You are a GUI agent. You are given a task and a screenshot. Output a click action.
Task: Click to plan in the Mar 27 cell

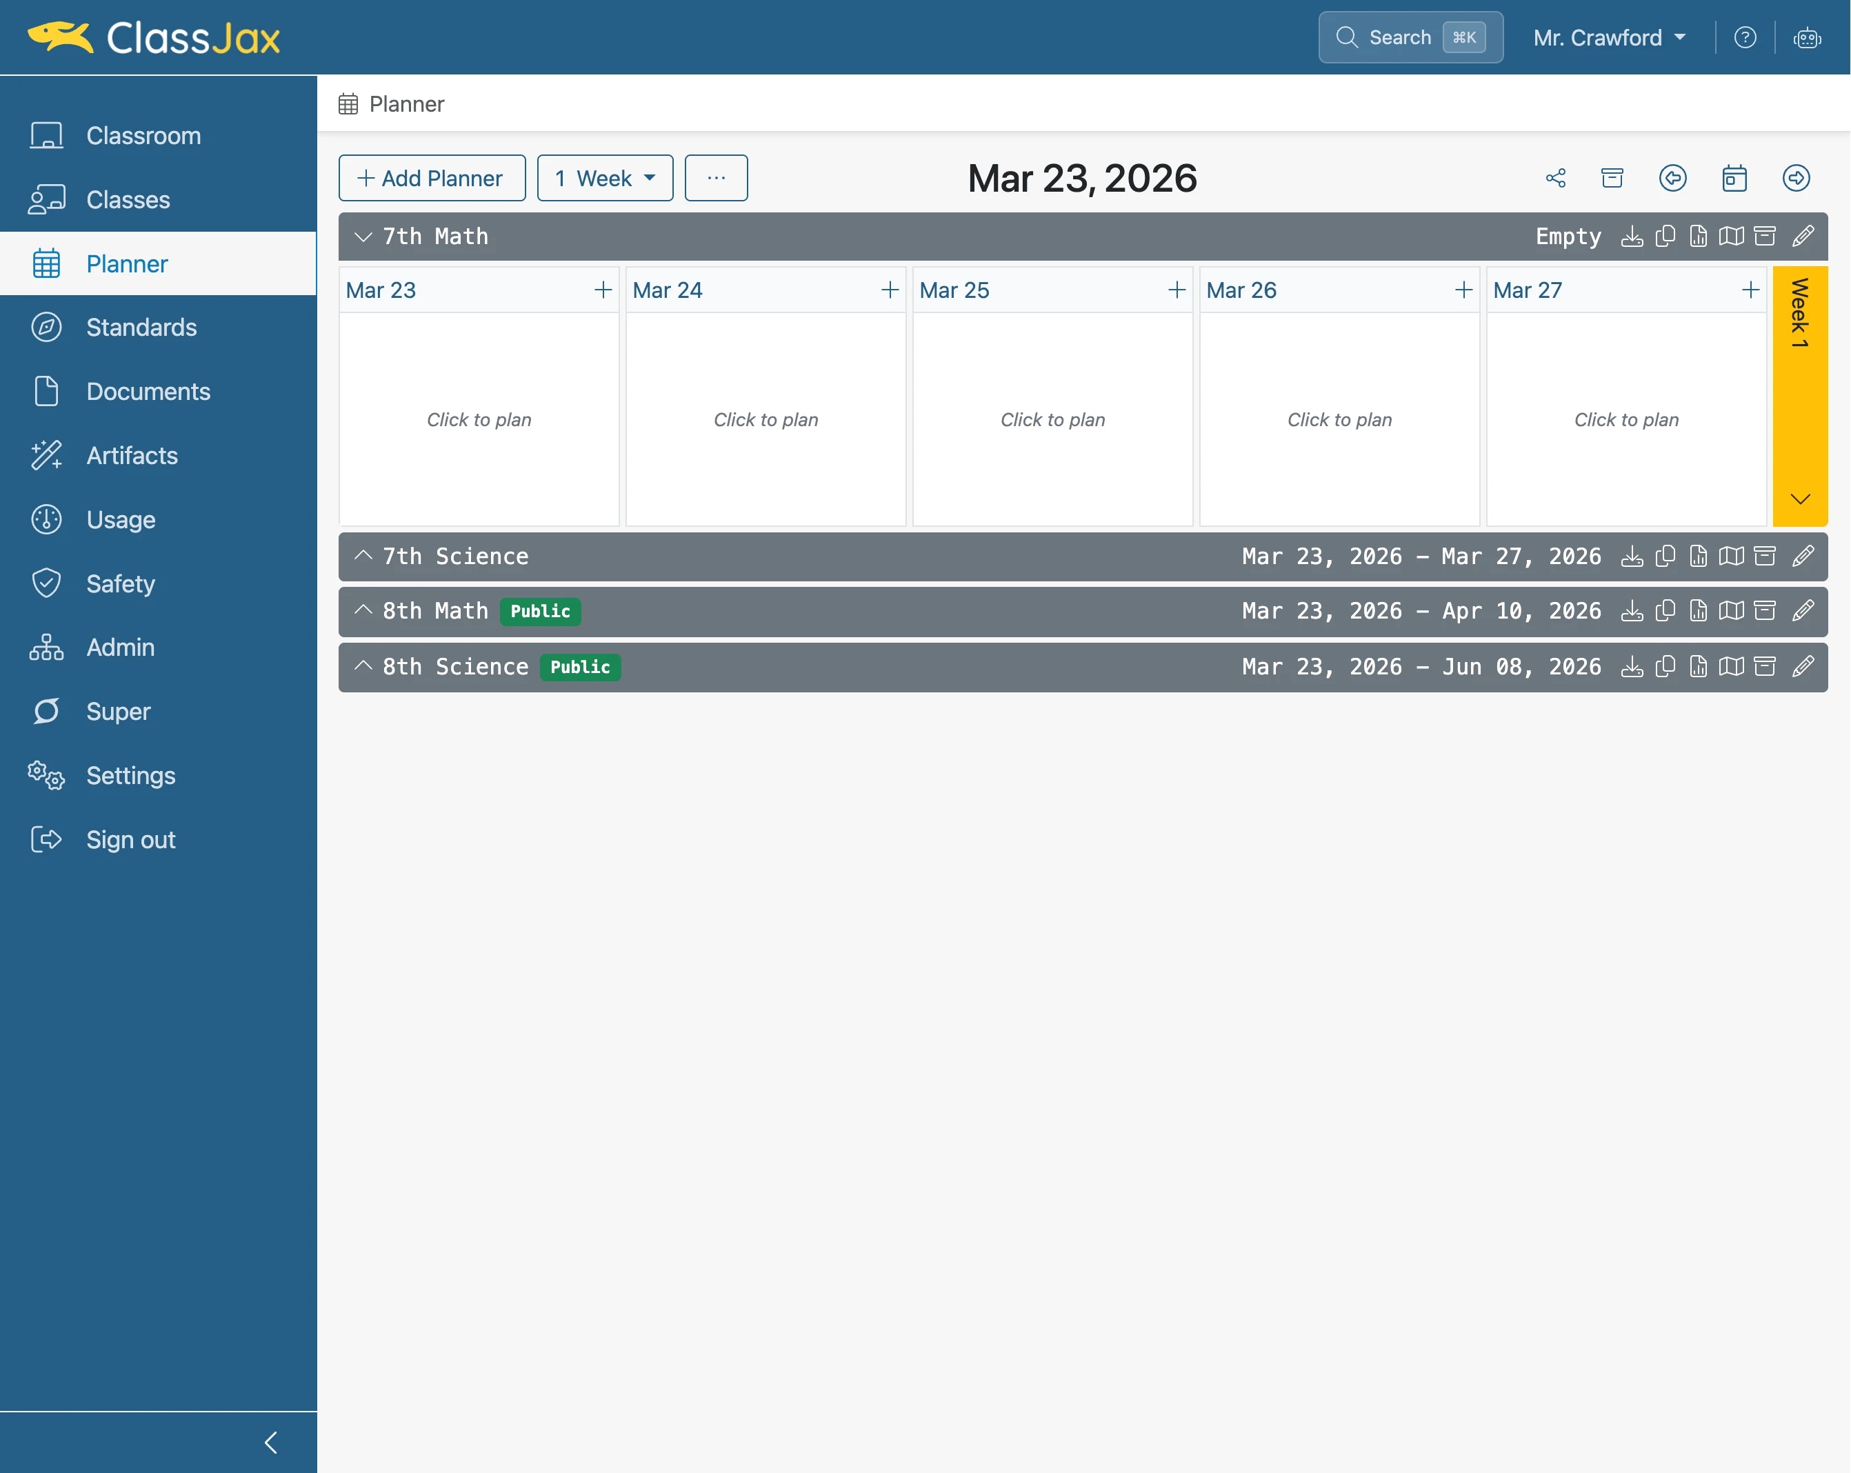click(x=1626, y=419)
